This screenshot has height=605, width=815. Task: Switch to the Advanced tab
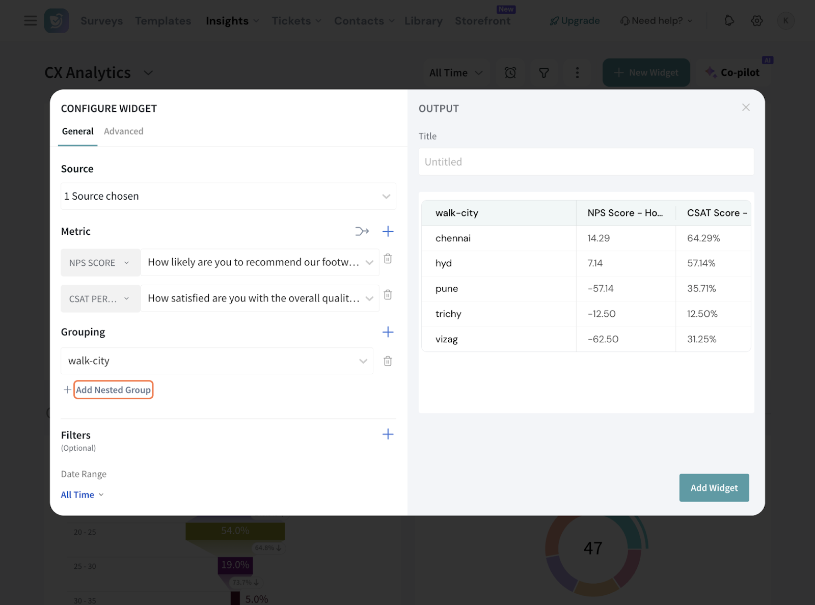[x=124, y=131]
